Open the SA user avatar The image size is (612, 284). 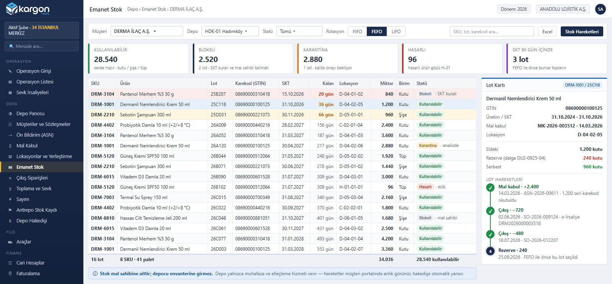coord(601,9)
